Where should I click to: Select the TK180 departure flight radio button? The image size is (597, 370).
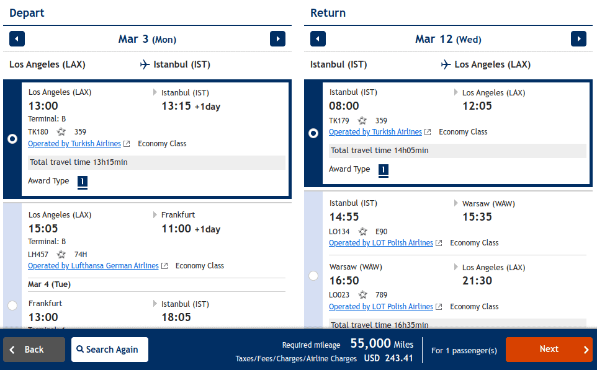12,139
